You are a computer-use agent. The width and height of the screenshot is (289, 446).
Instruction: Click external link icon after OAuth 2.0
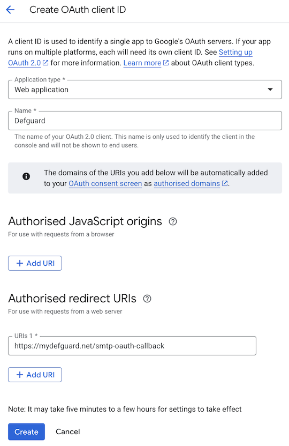point(45,63)
